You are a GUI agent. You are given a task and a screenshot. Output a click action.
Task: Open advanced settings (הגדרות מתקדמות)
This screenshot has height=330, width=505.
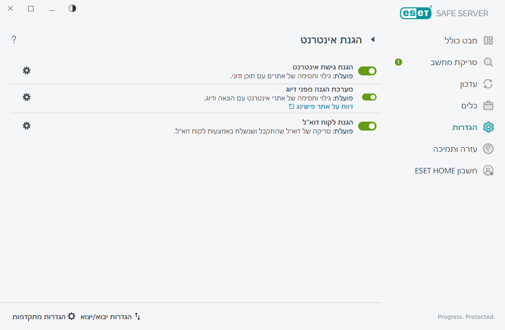44,316
